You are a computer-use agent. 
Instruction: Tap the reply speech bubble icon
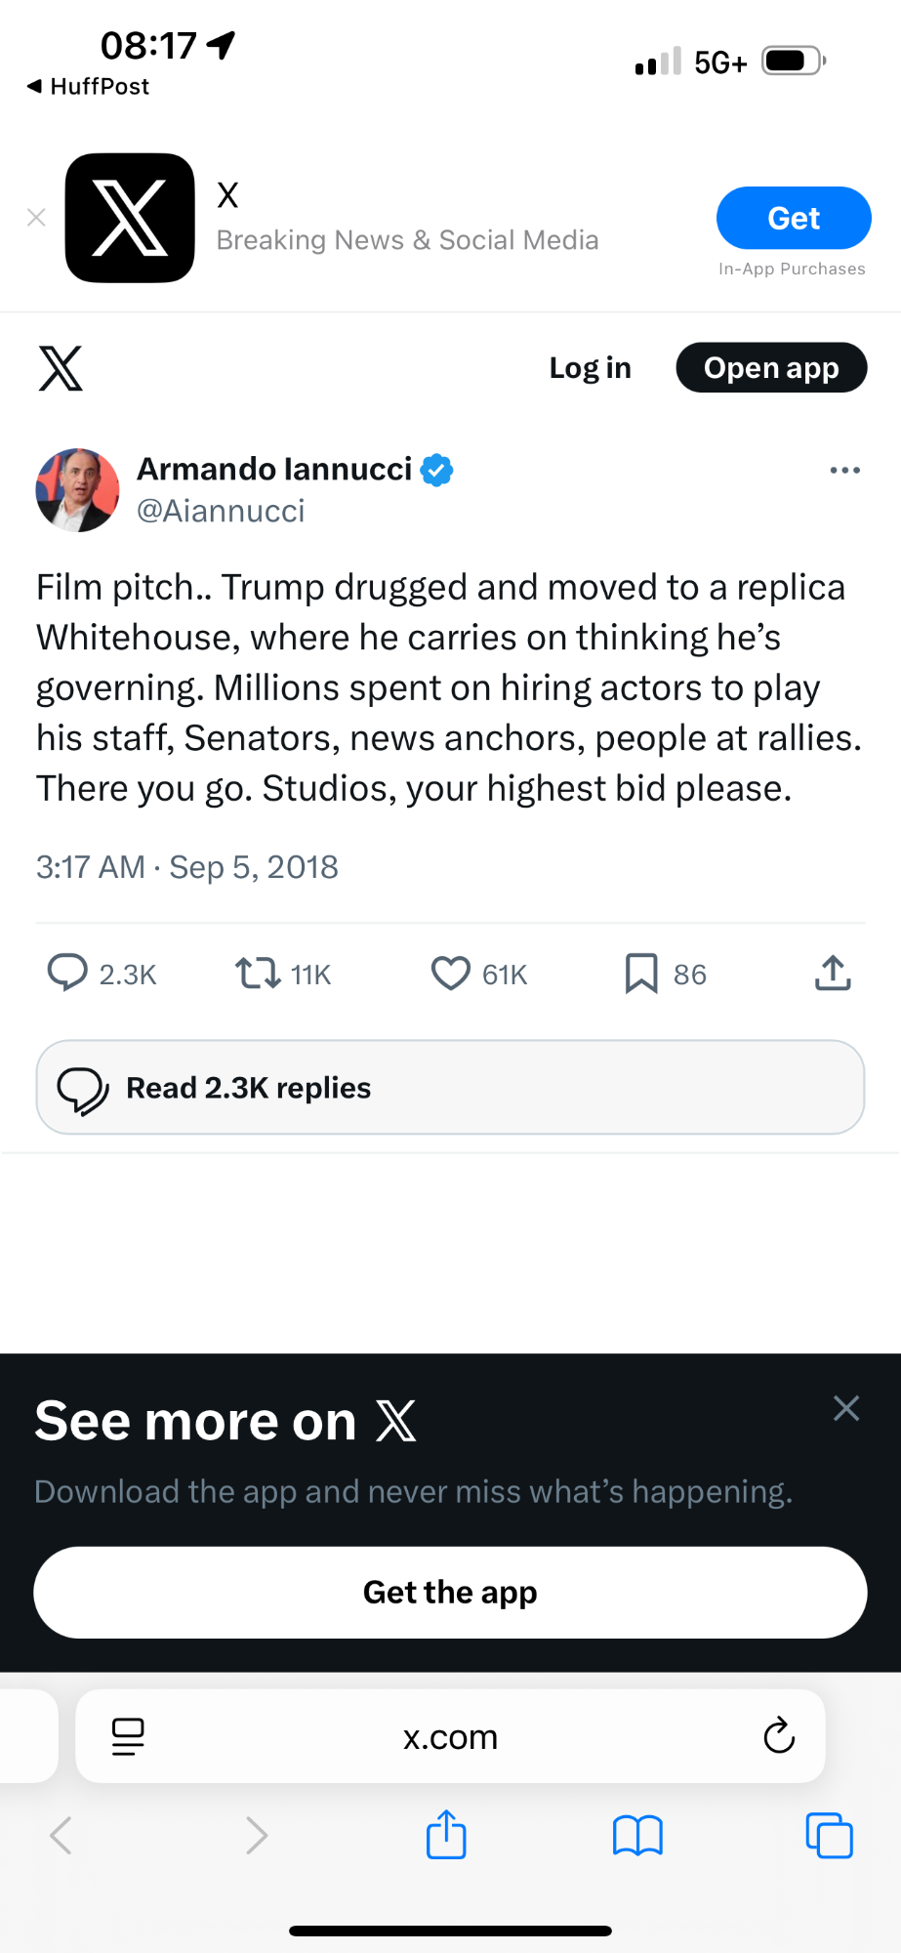(x=67, y=973)
